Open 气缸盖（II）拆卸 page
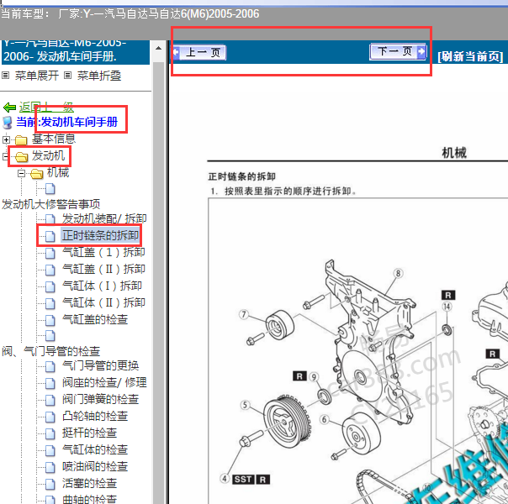The image size is (508, 504). (103, 269)
